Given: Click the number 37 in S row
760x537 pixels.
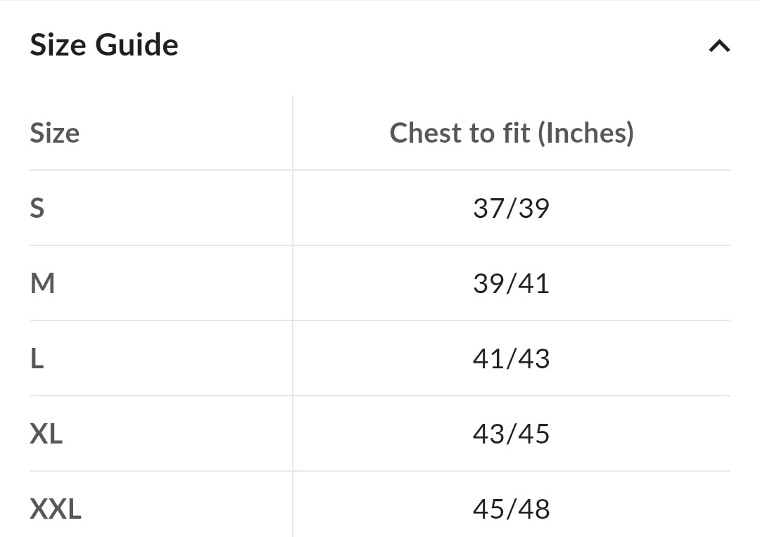Looking at the screenshot, I should click(488, 208).
